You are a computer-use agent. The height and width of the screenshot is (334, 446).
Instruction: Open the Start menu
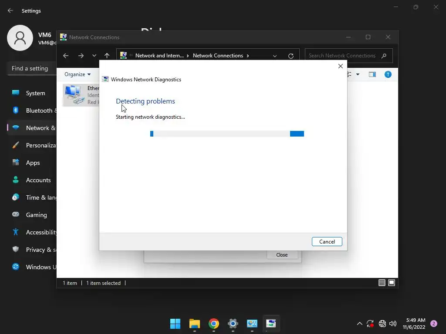(175, 324)
